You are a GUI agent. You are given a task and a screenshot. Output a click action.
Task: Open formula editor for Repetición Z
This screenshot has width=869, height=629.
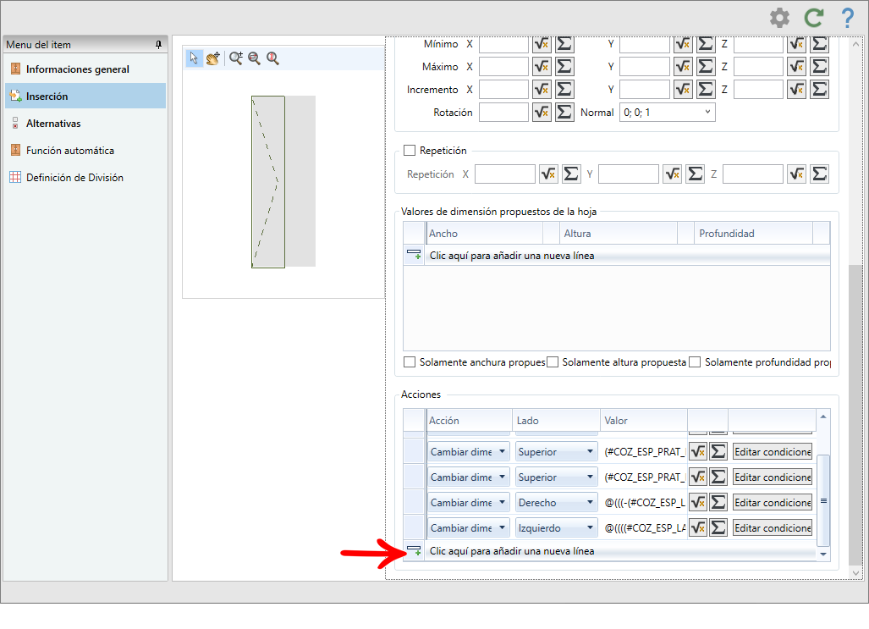796,174
